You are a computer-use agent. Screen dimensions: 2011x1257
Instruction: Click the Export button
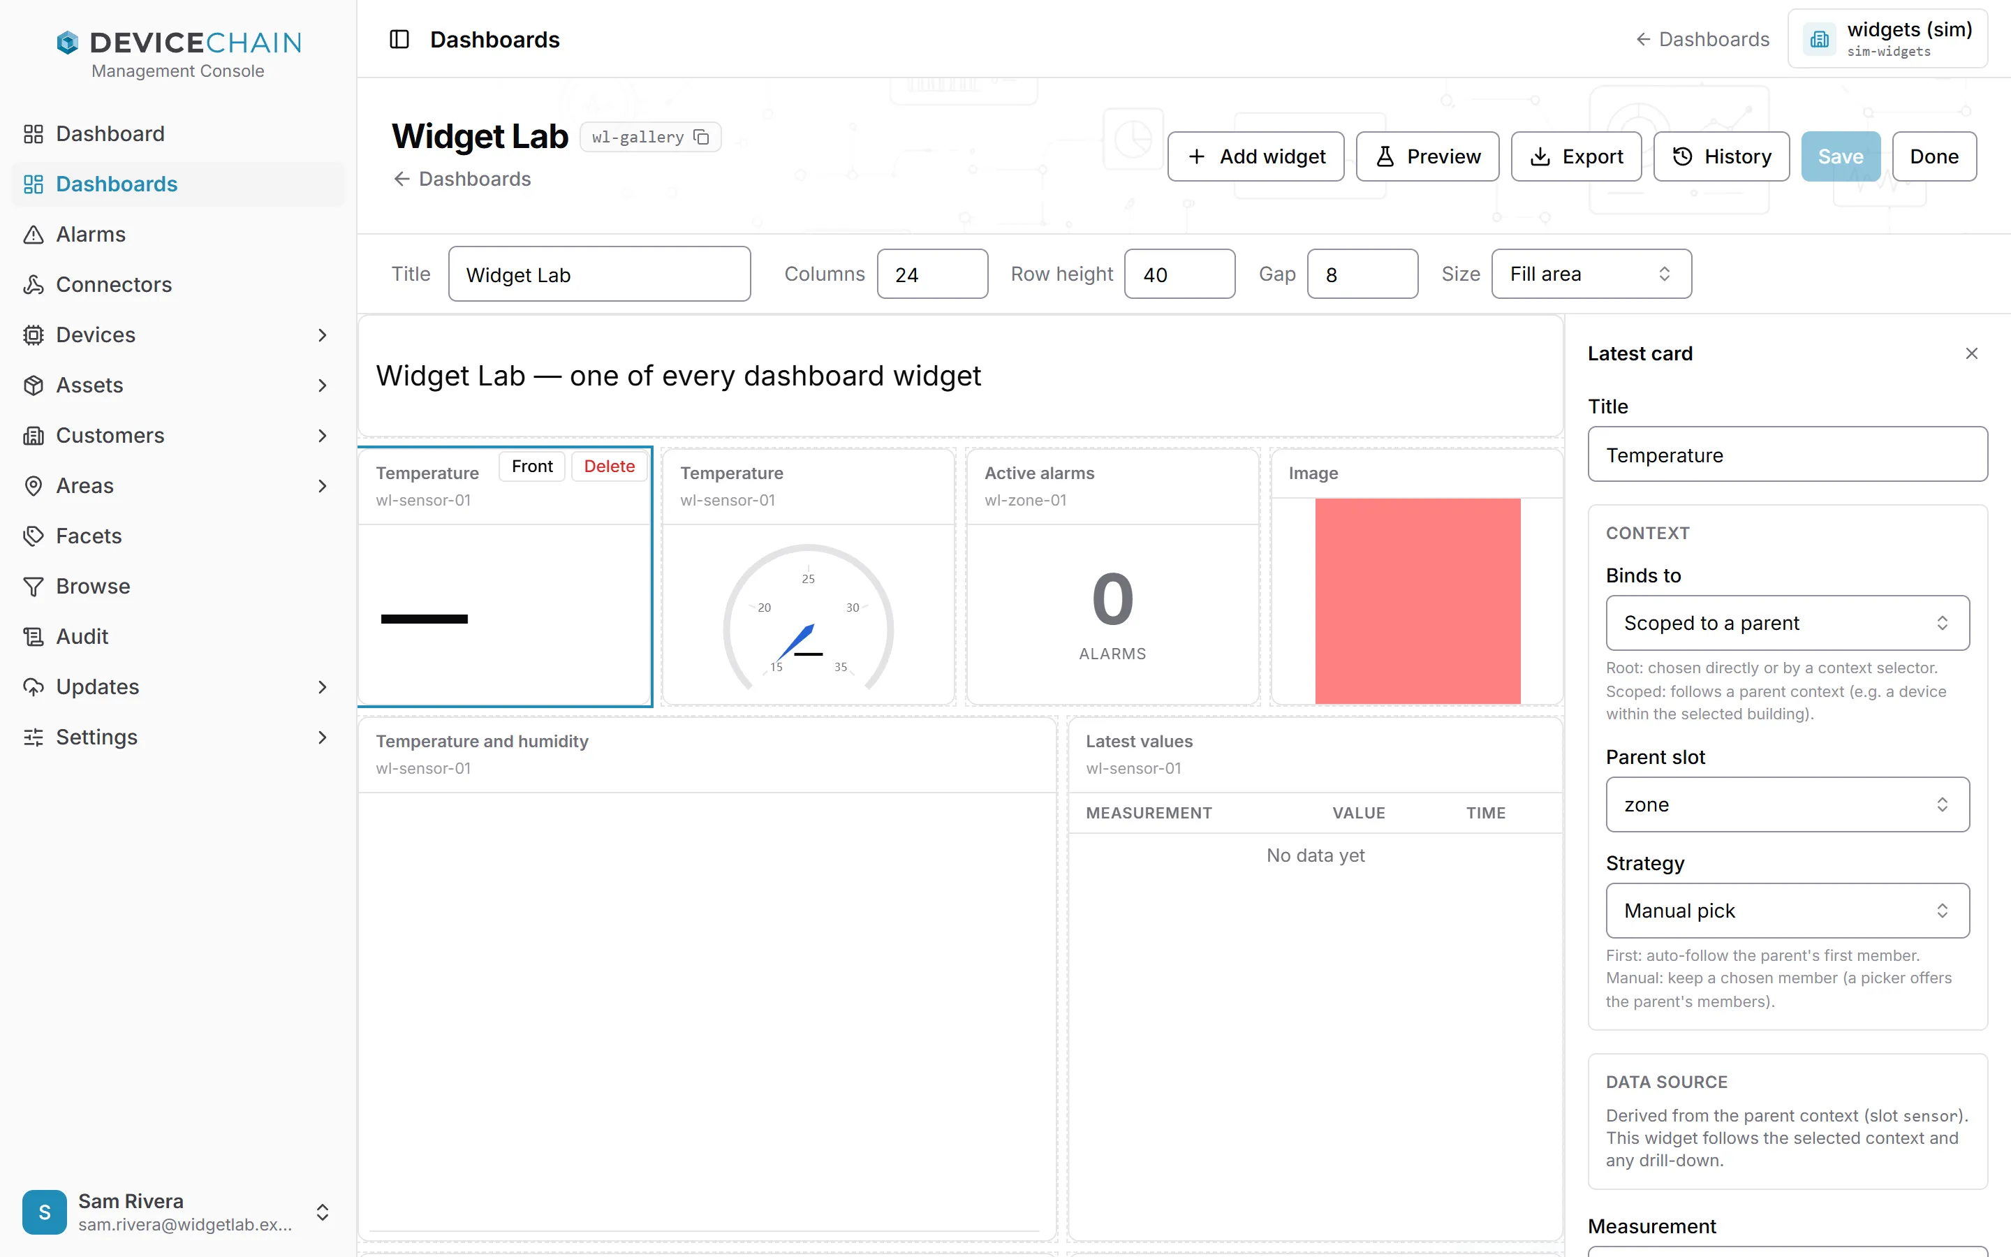pyautogui.click(x=1575, y=156)
